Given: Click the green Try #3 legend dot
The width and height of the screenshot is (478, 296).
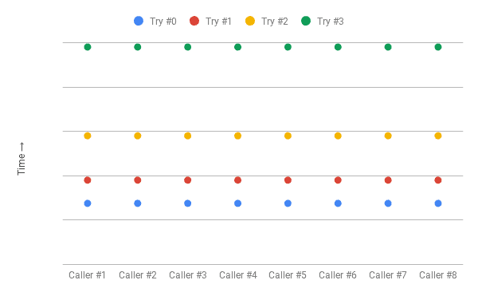Looking at the screenshot, I should tap(306, 21).
